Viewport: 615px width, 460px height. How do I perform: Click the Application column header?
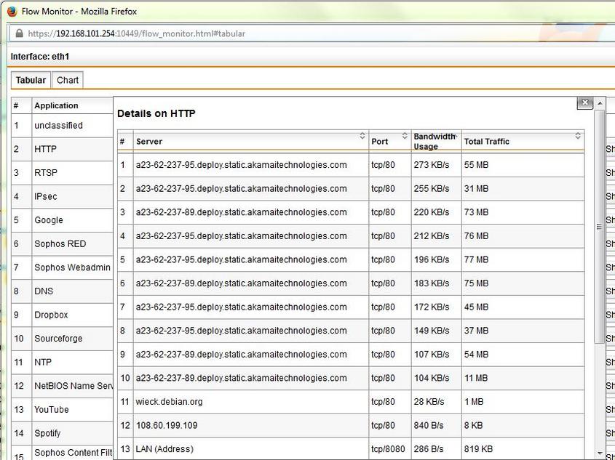point(56,105)
